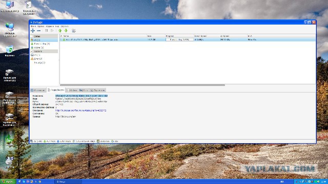Click the highlighted torrent name in details
Screen dimensions: 328x184
81,96
